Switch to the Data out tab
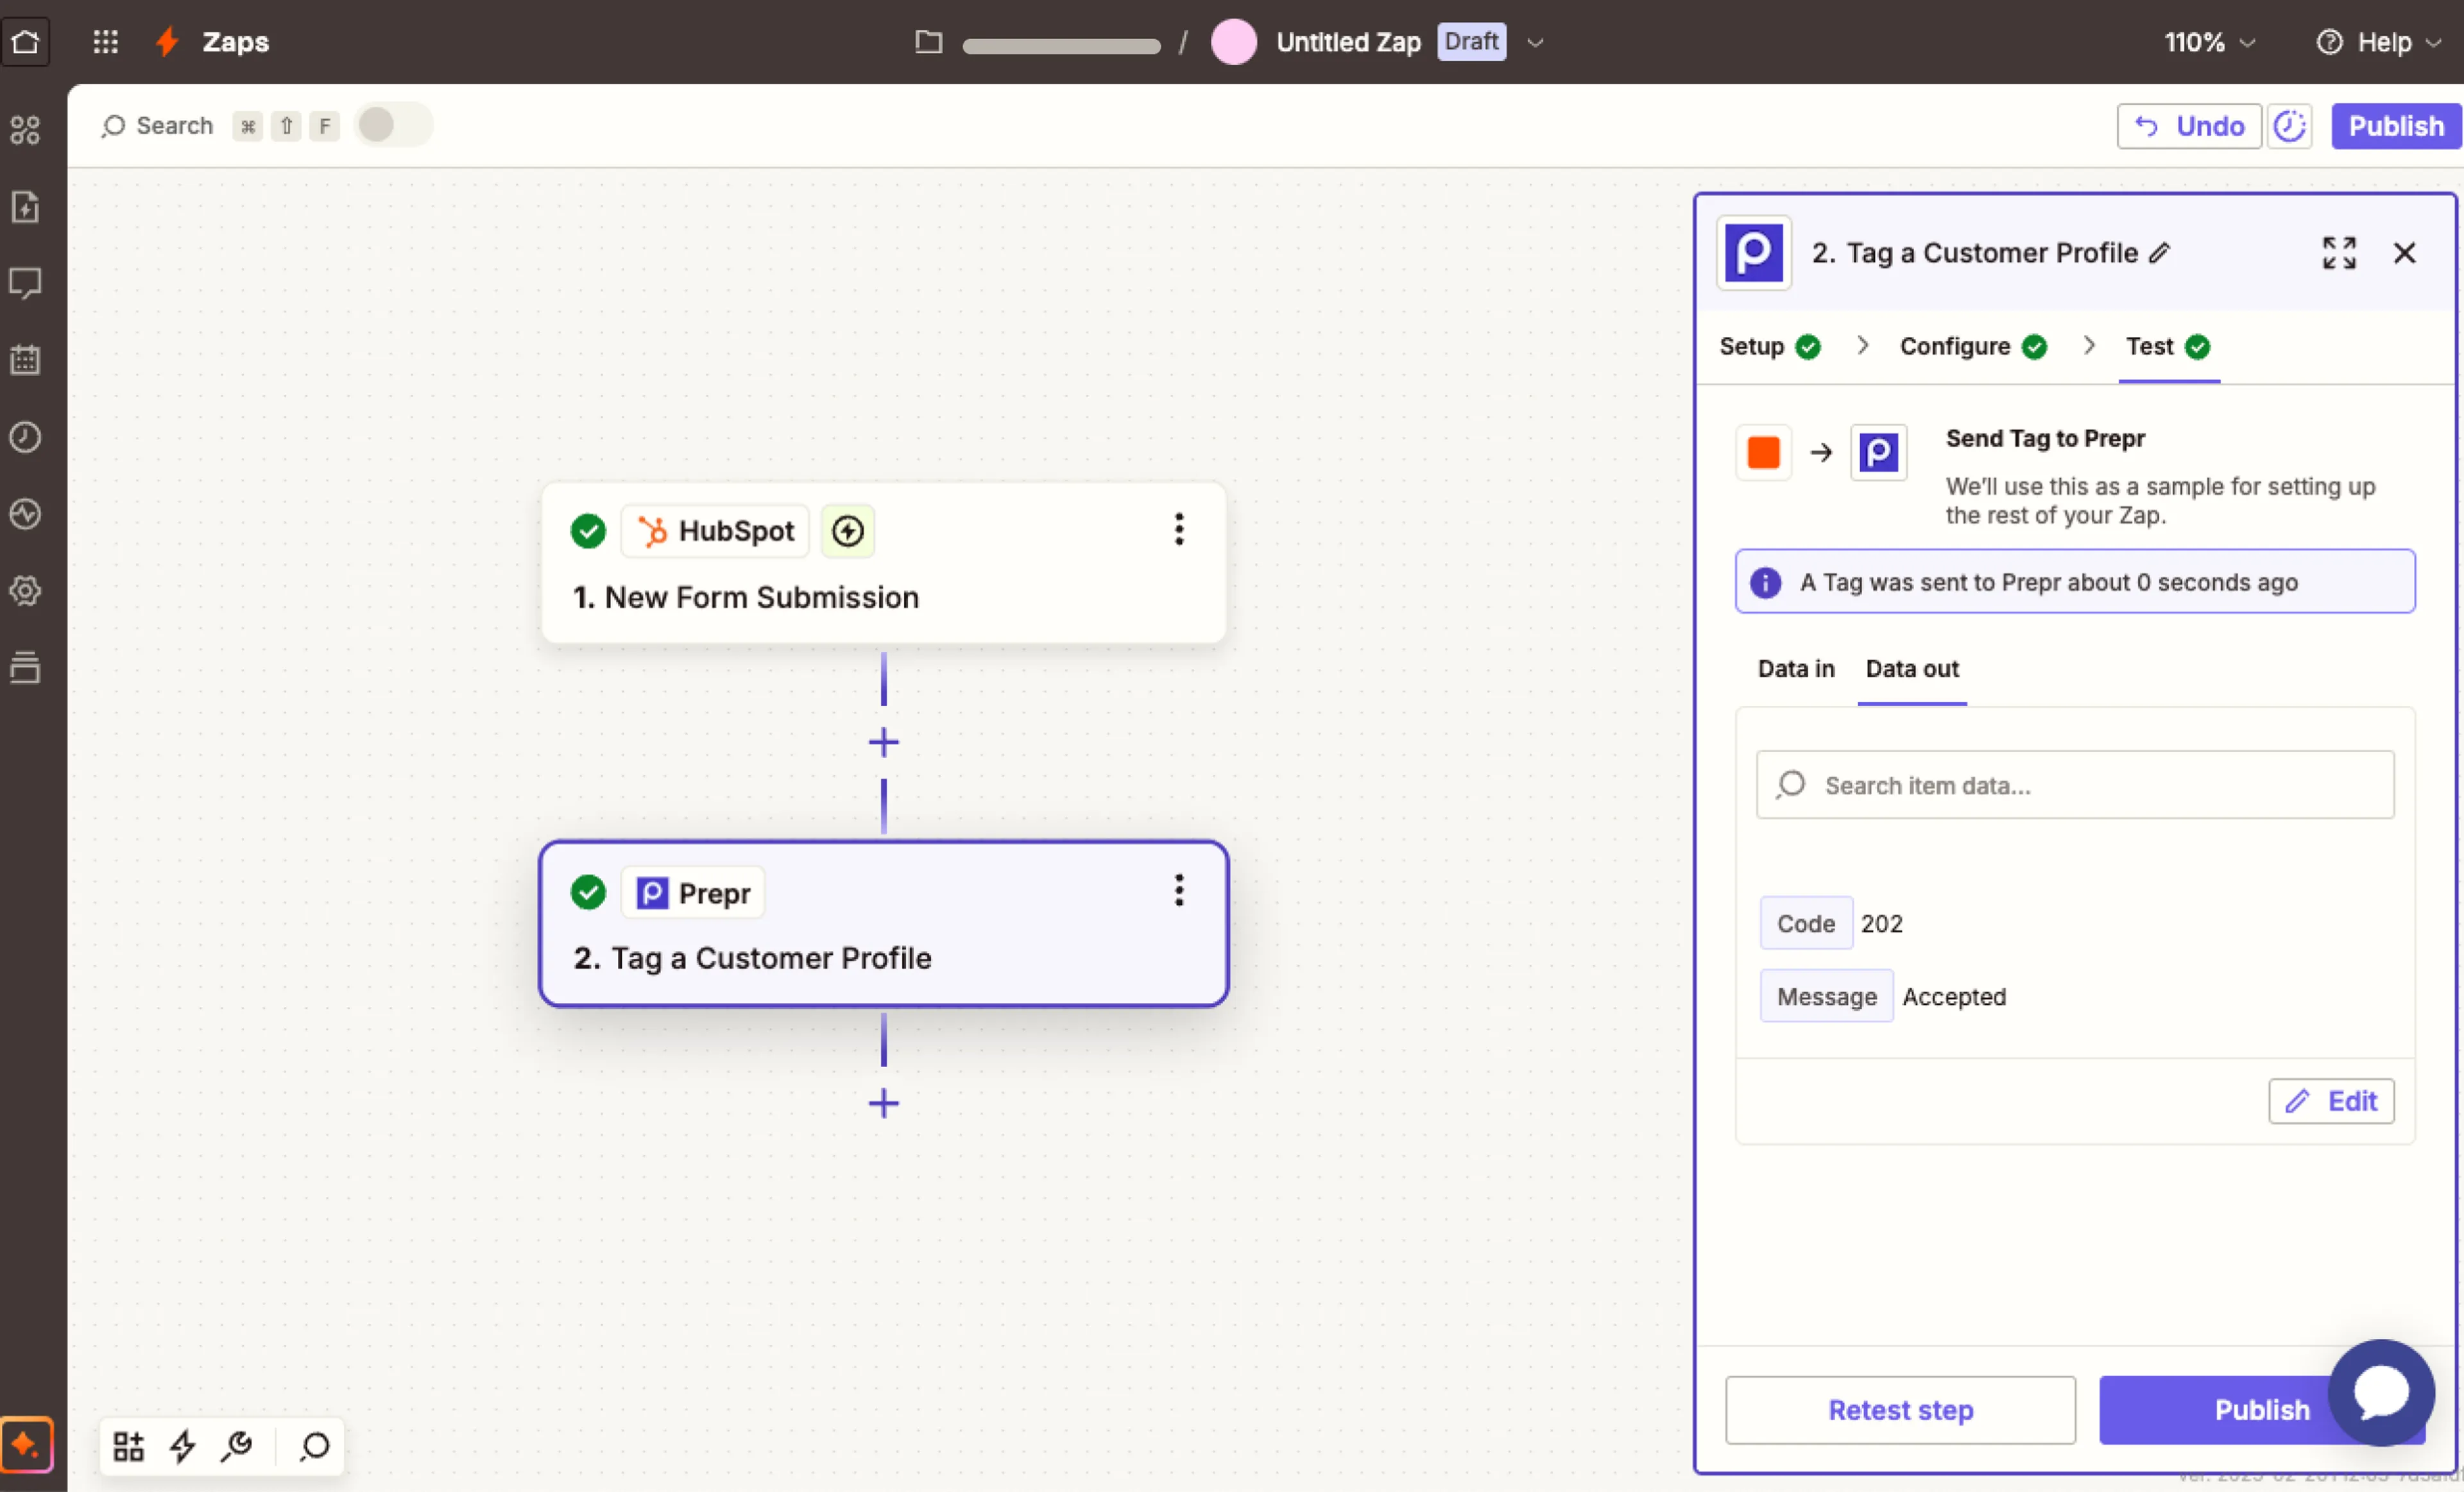This screenshot has width=2464, height=1492. (x=1911, y=669)
